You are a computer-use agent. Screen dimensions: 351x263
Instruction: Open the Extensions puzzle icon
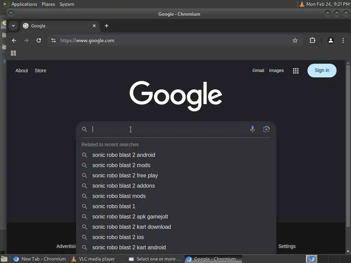[x=312, y=40]
